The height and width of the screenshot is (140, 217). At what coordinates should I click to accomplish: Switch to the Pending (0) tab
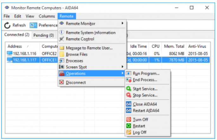[44, 35]
